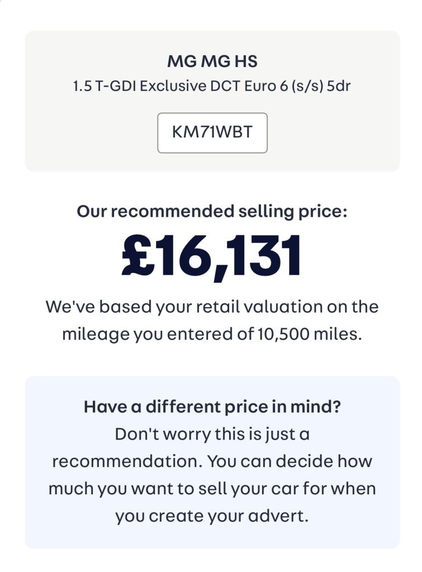Click the KM71WBT registration plate box
The width and height of the screenshot is (422, 572).
212,133
